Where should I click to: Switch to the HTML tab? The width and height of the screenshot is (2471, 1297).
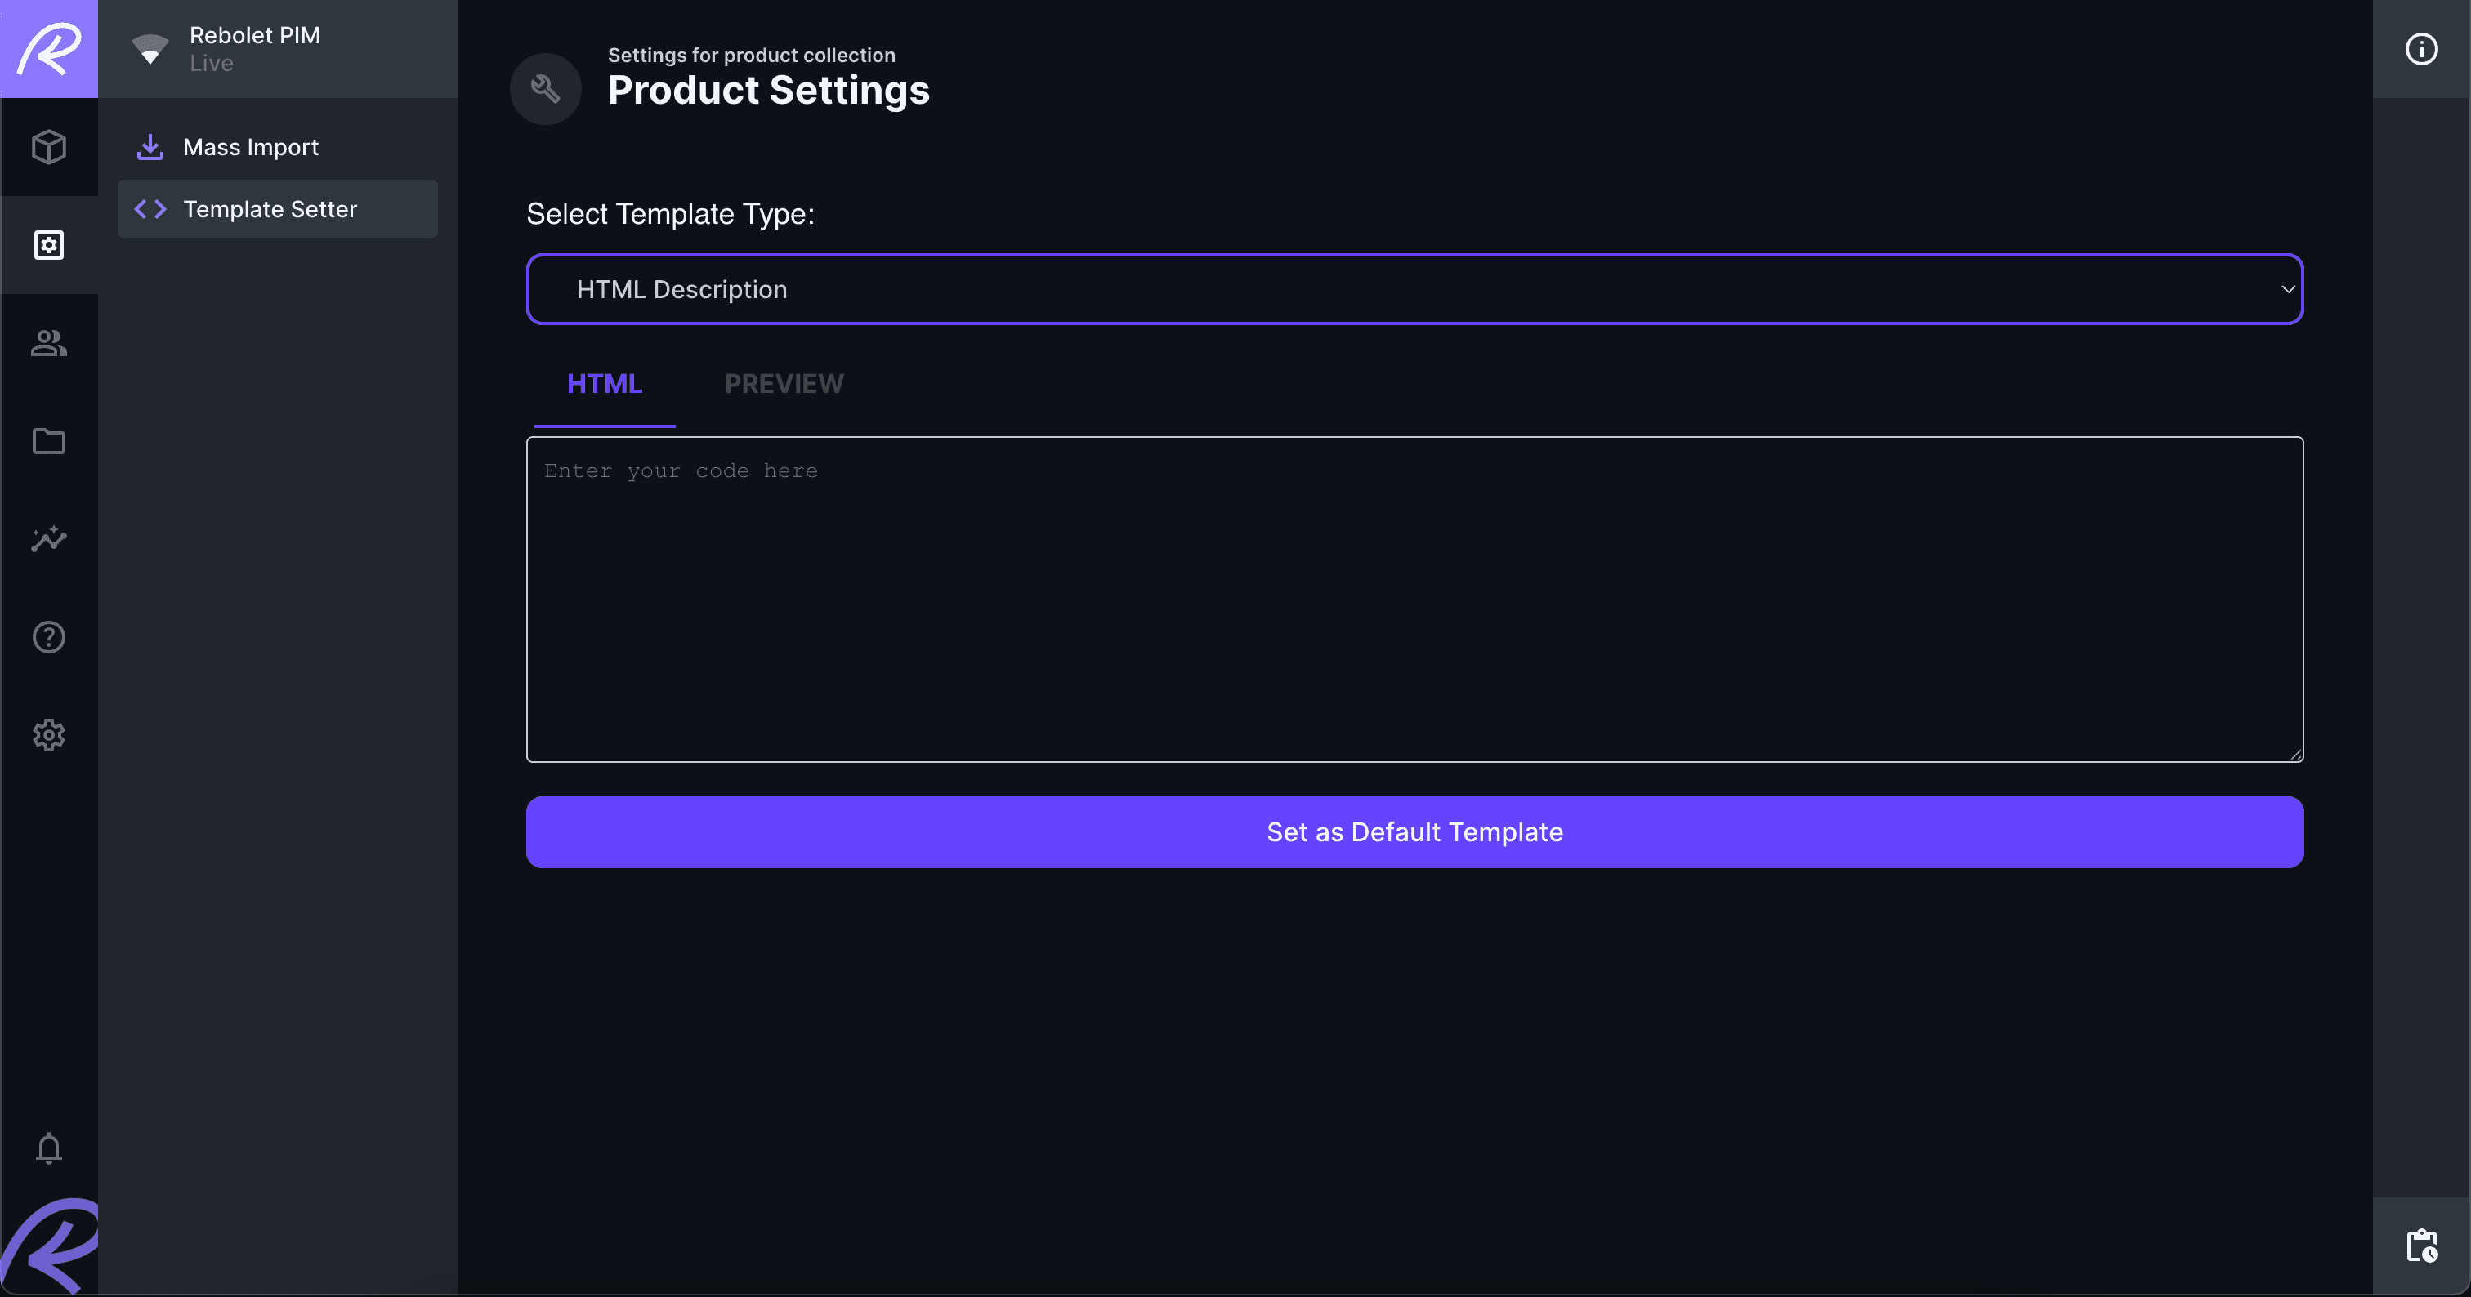[x=605, y=383]
